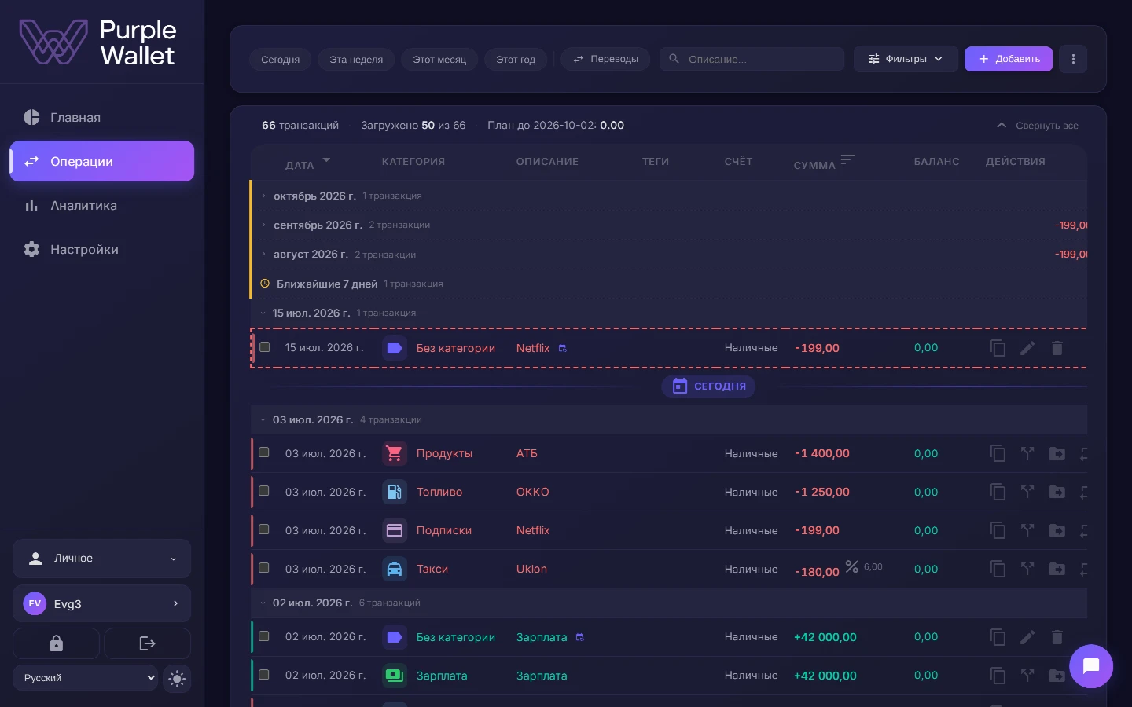Collapse the 02 июл. 2026 г. group
This screenshot has height=707, width=1132.
point(263,603)
